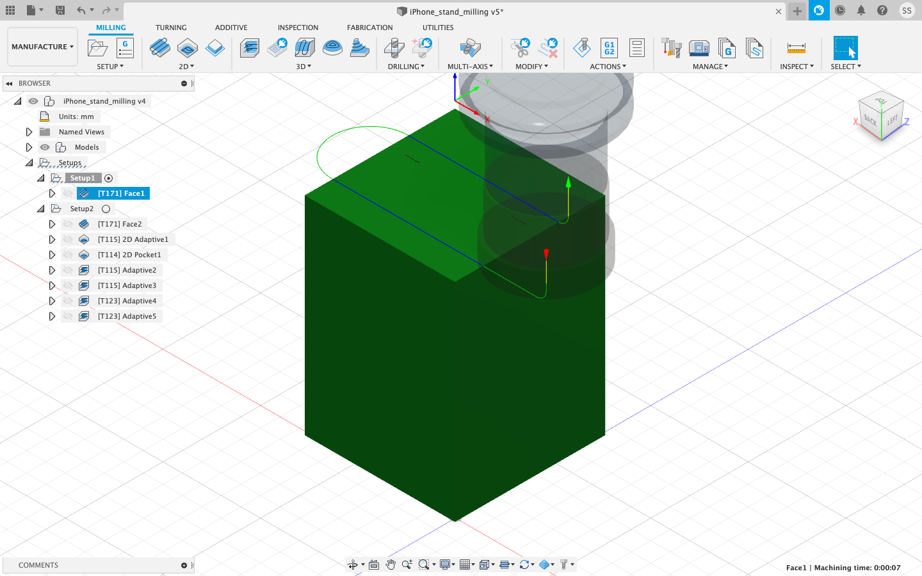Switch to the UTILITIES tab
Screen dimensions: 922x576
coord(438,28)
